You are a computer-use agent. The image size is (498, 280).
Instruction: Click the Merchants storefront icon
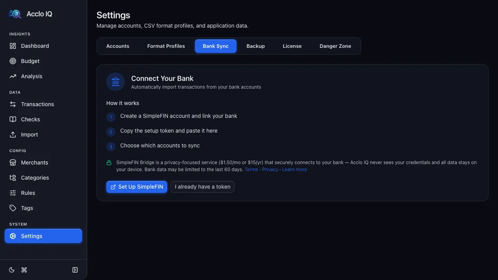tap(13, 163)
